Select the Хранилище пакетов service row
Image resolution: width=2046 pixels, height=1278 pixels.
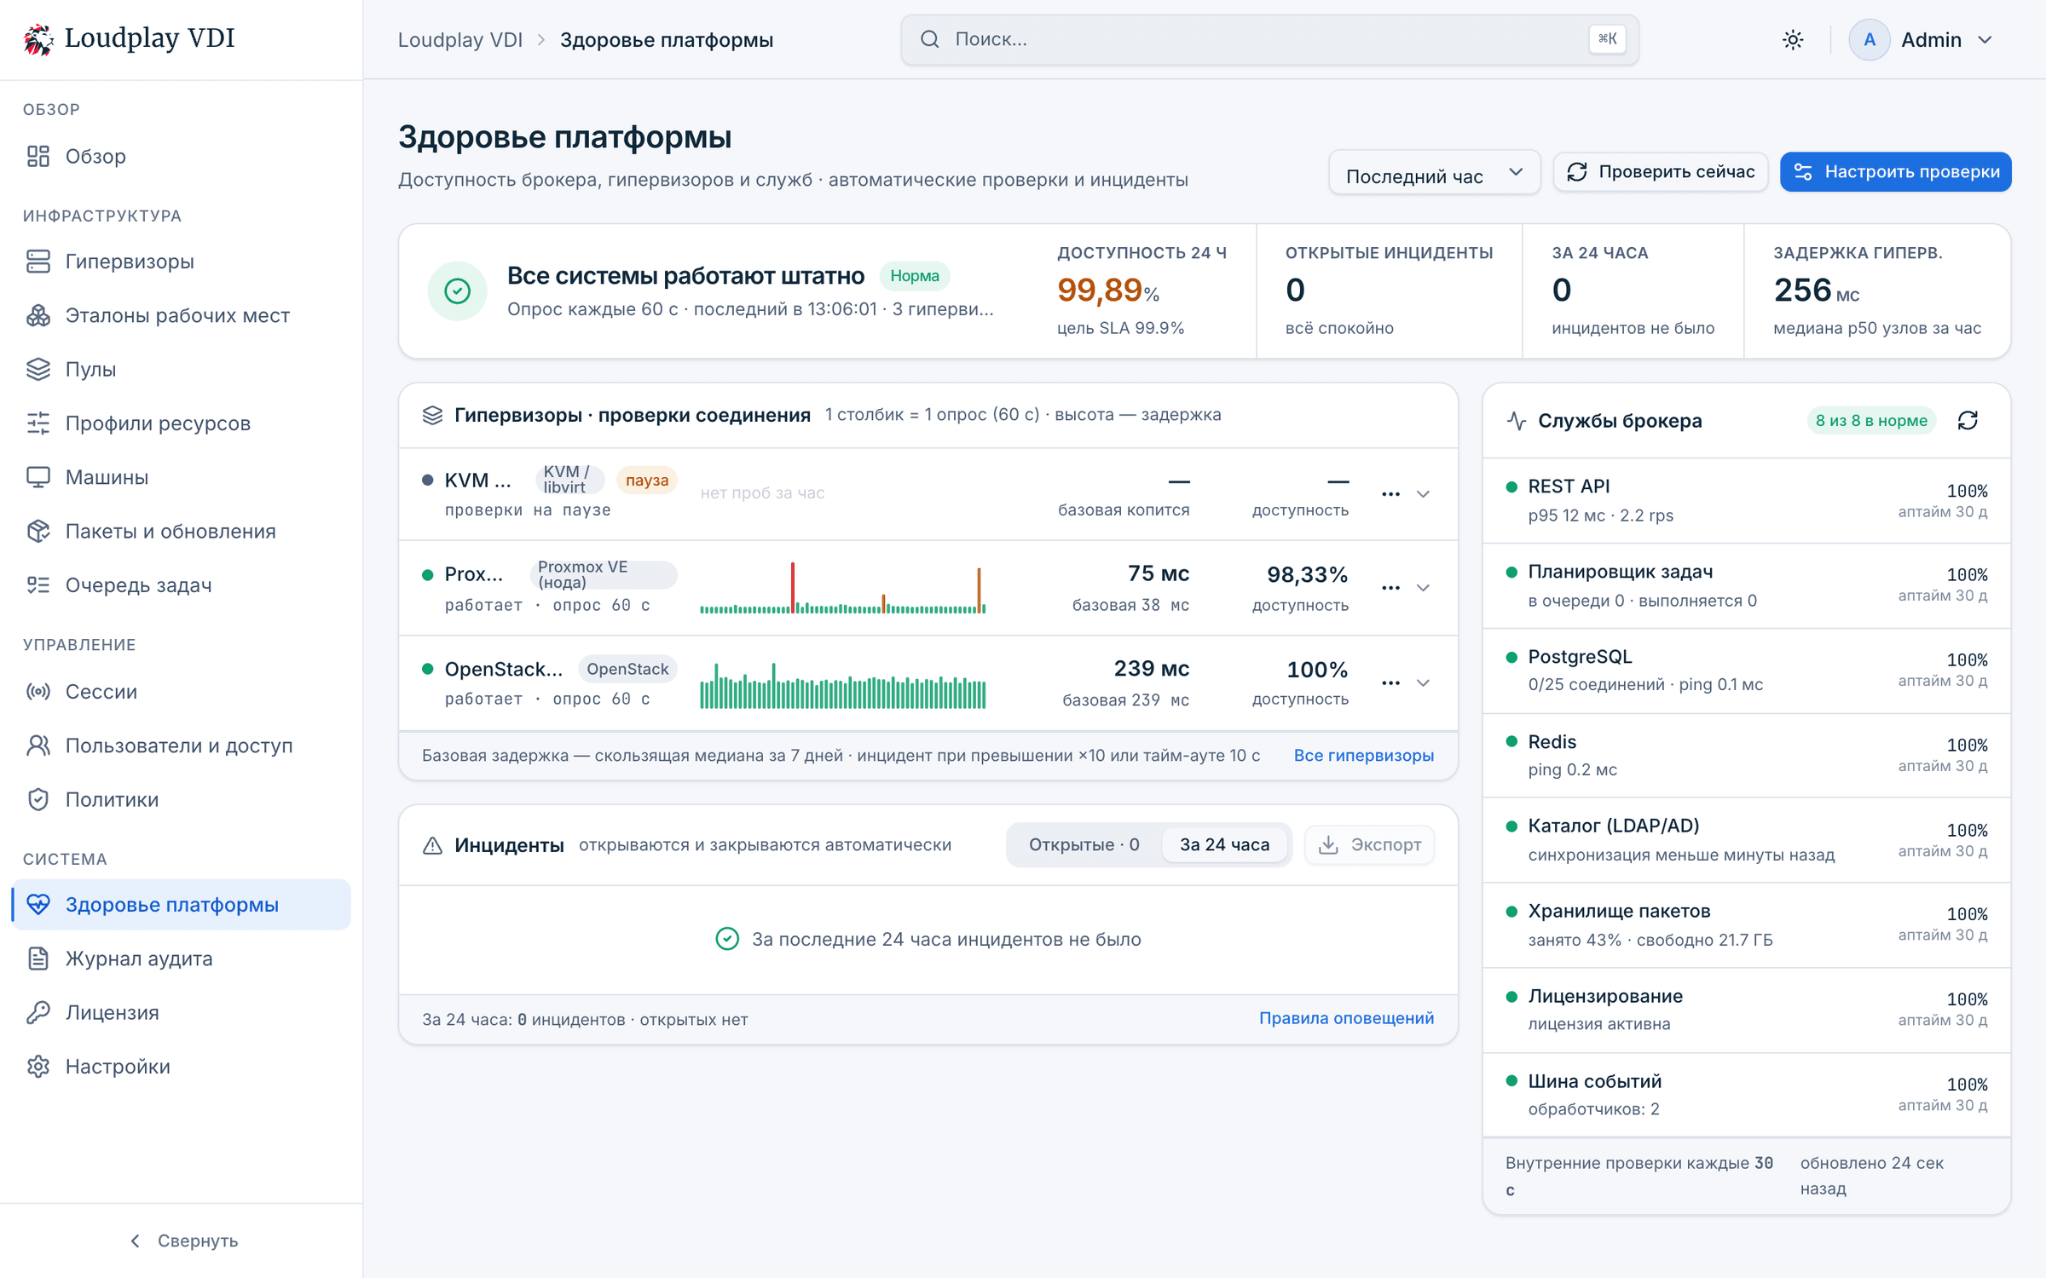tap(1747, 925)
